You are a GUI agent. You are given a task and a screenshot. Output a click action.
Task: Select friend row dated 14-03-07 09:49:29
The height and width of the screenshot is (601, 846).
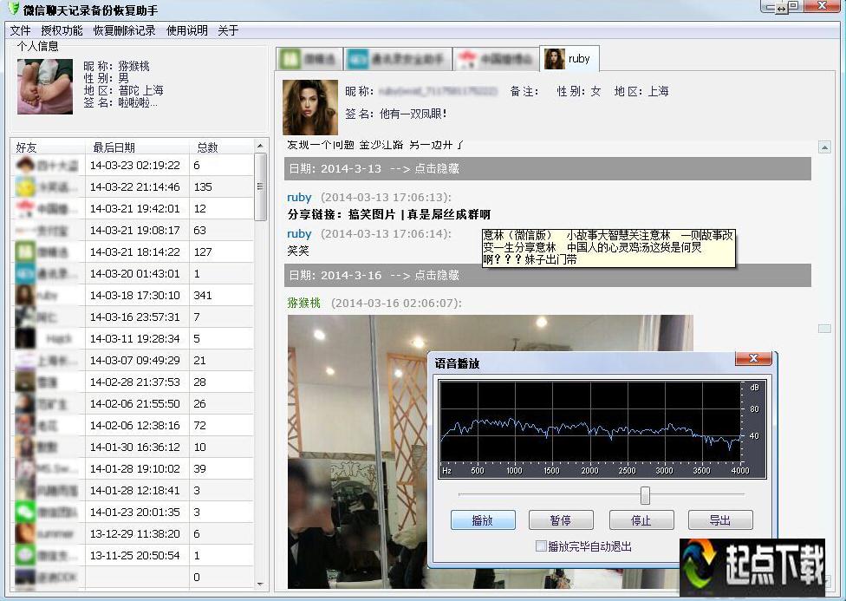point(133,360)
